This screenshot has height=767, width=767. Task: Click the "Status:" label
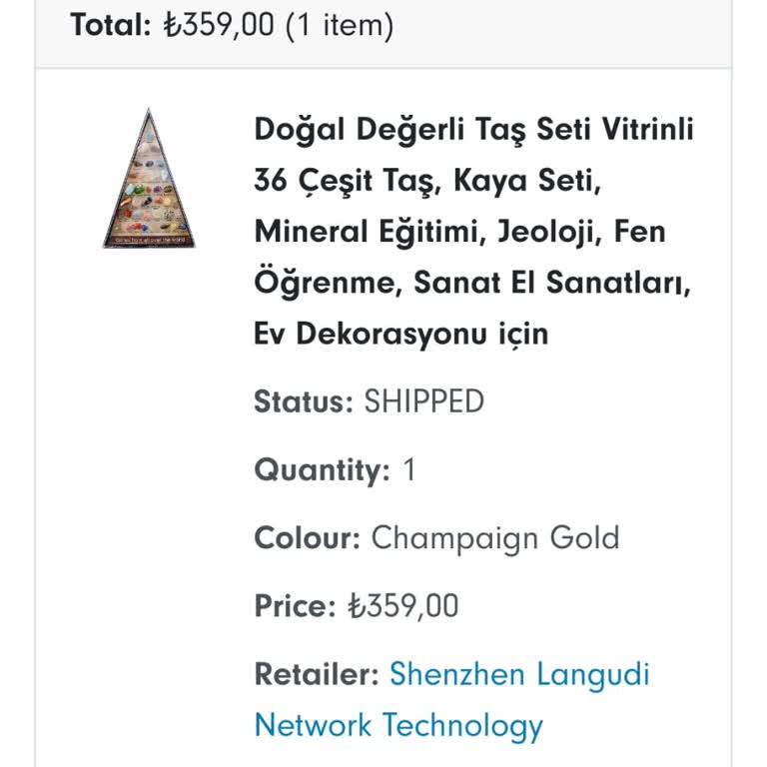(x=304, y=401)
